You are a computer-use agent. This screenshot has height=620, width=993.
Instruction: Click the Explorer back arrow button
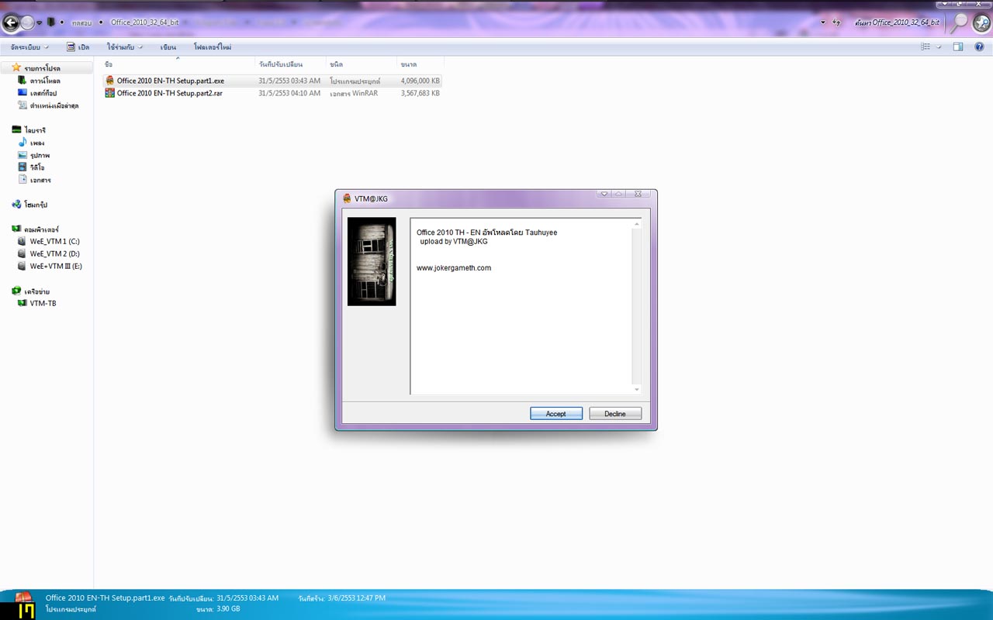click(11, 22)
